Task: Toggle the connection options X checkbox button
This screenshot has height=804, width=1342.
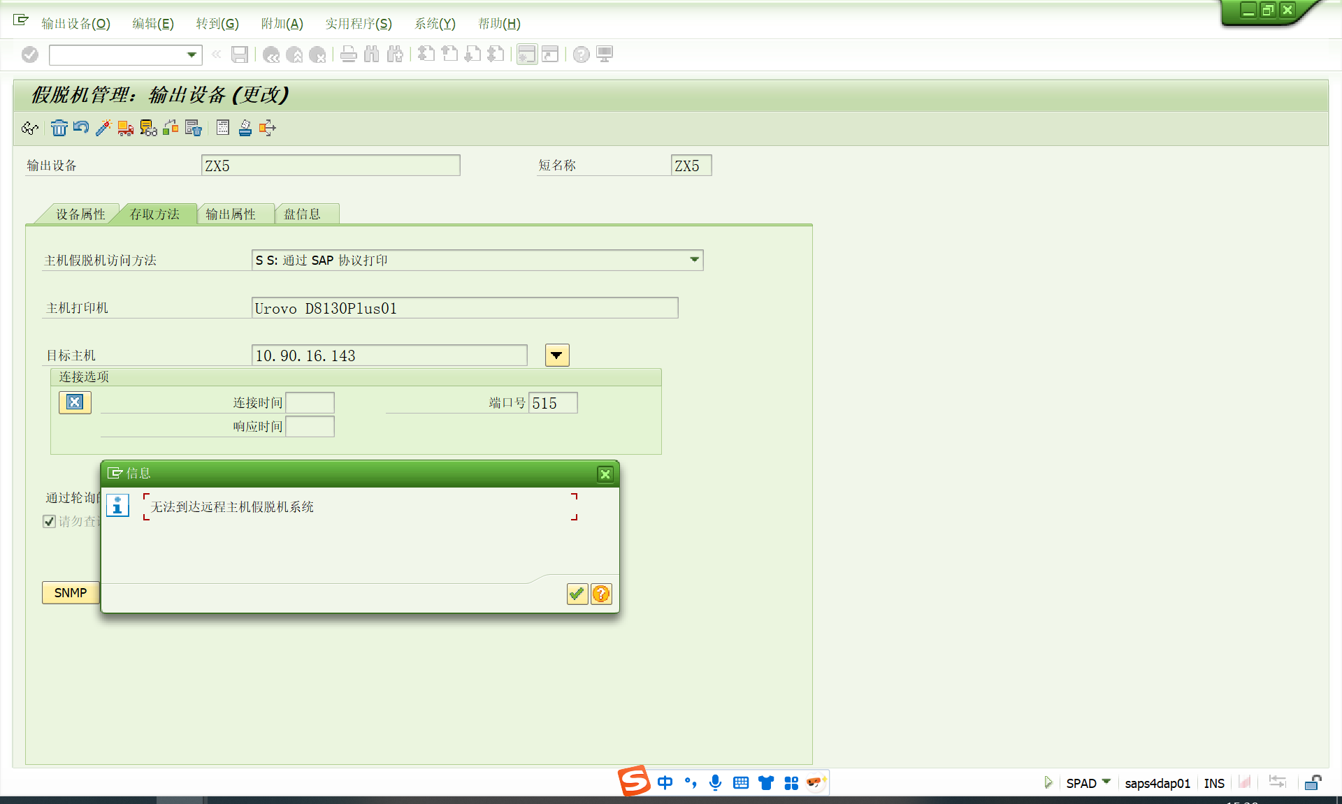Action: coord(75,402)
